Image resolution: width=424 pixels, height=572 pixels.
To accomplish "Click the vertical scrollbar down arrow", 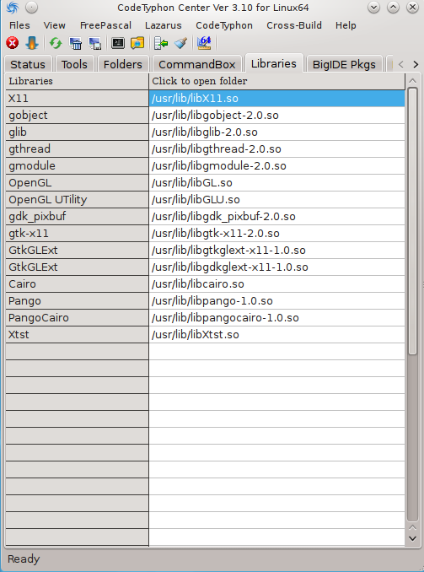I will coord(412,538).
